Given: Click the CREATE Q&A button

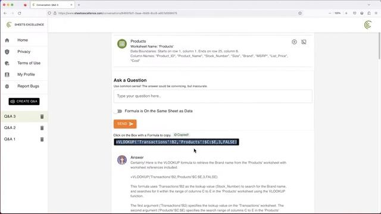Looking at the screenshot, I should [24, 102].
